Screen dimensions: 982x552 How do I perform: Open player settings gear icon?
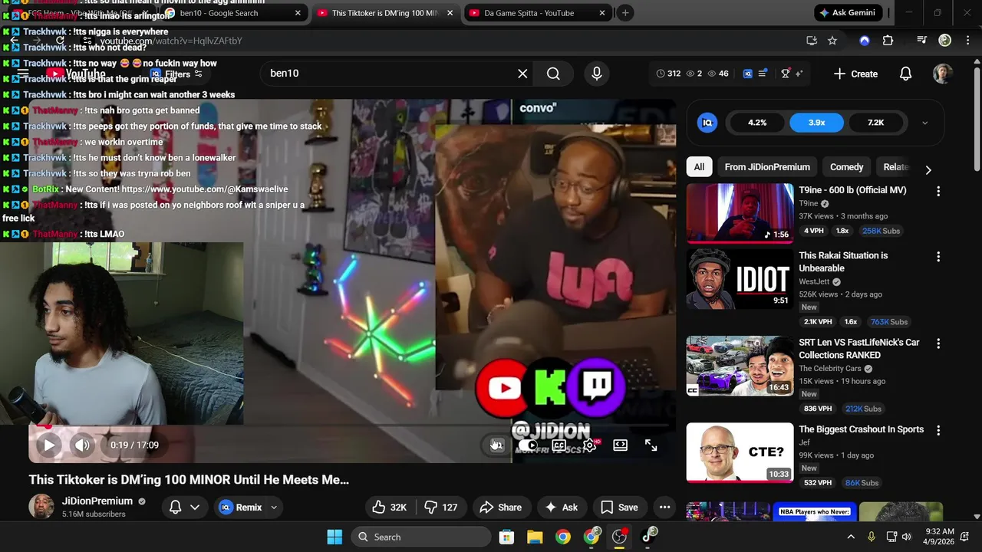click(589, 445)
